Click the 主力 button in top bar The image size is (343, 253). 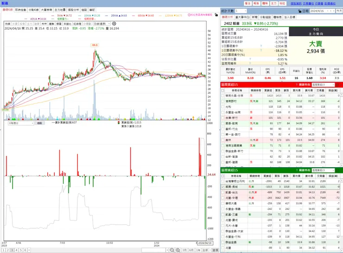click(x=273, y=4)
